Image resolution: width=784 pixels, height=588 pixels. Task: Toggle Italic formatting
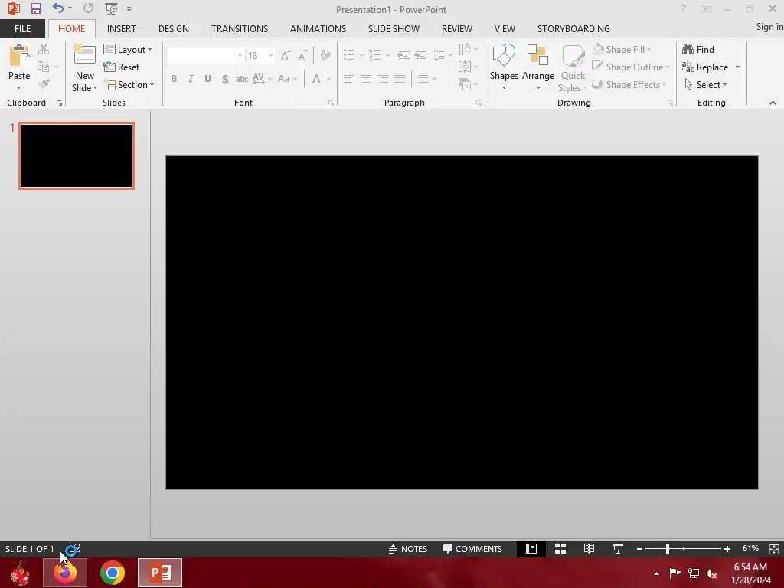click(191, 79)
